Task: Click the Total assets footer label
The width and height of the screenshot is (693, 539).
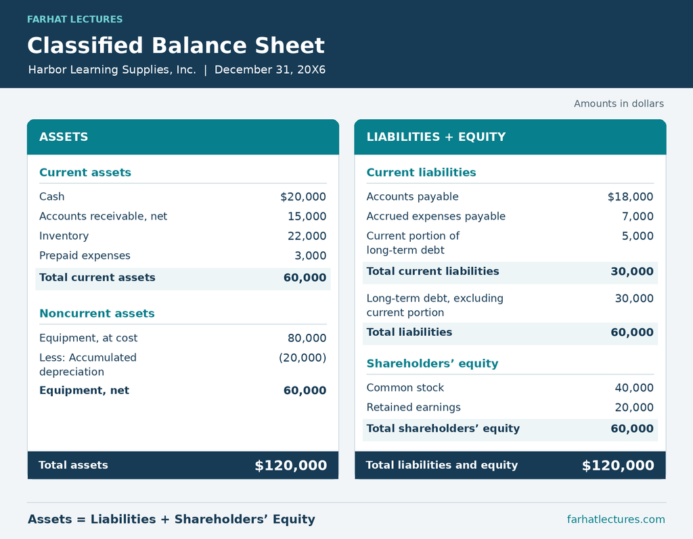Action: coord(73,465)
